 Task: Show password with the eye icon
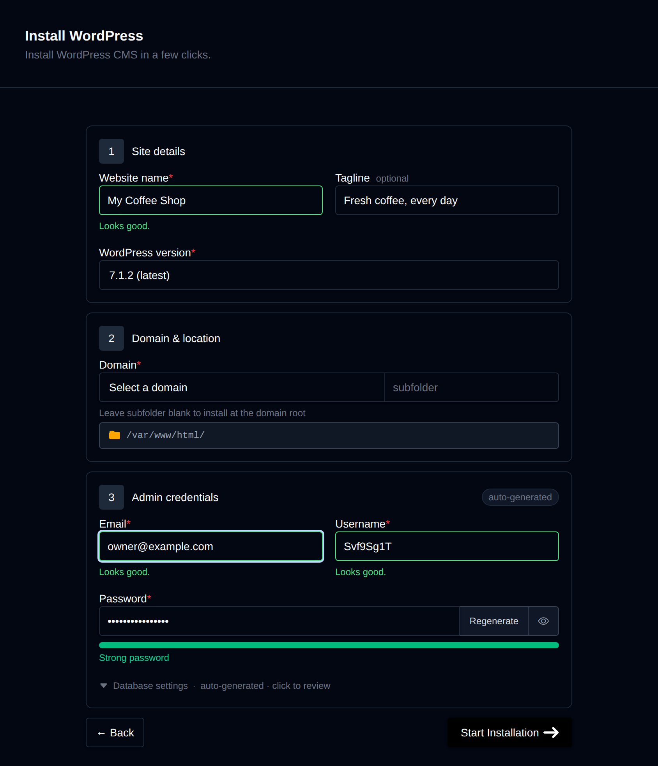(543, 621)
